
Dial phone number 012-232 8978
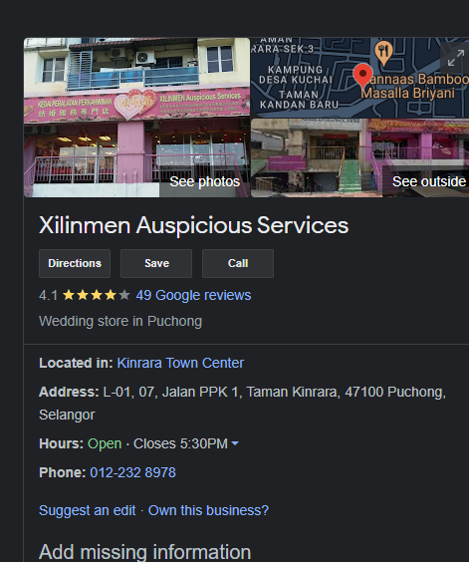point(132,472)
